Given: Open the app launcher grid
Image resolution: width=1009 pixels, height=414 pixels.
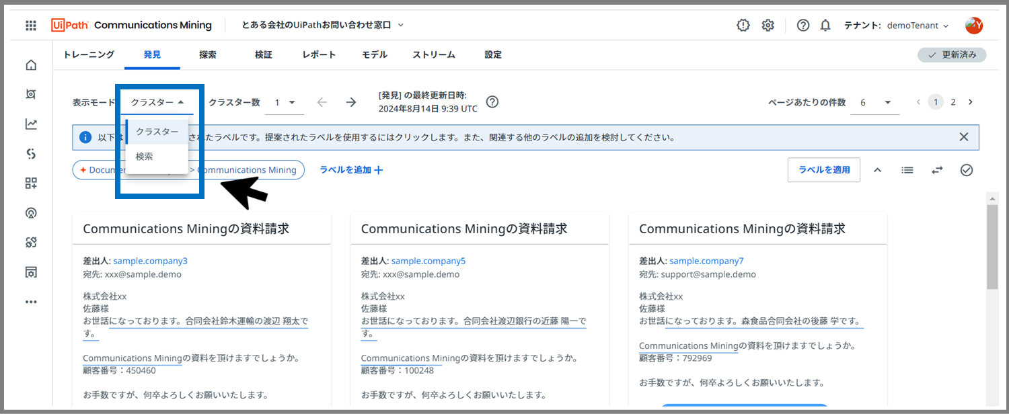Looking at the screenshot, I should tap(31, 26).
